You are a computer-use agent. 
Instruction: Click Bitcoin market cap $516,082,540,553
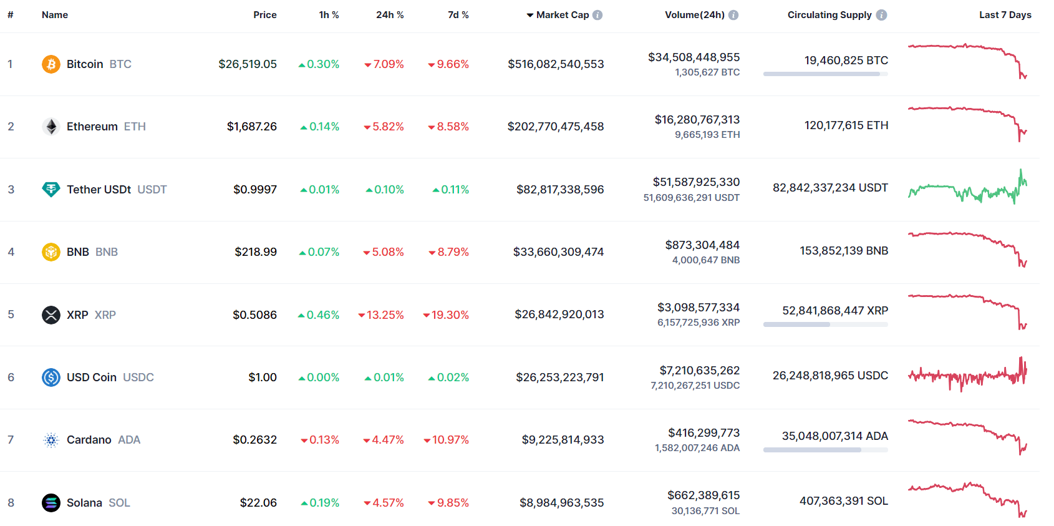coord(556,64)
